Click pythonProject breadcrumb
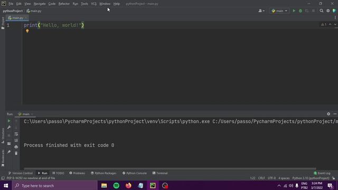The width and height of the screenshot is (338, 190). tap(13, 11)
